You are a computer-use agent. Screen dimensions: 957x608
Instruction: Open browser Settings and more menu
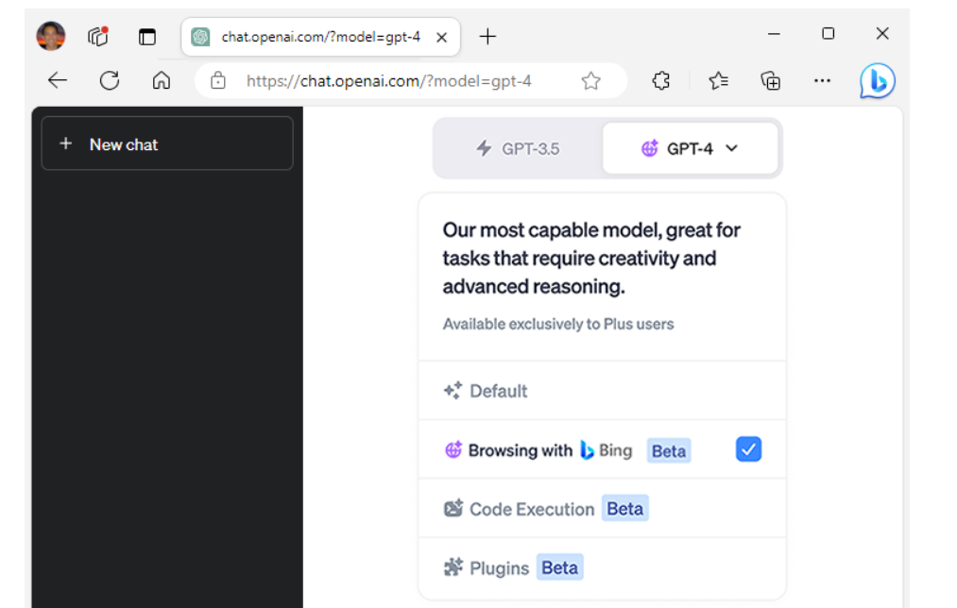(x=822, y=81)
